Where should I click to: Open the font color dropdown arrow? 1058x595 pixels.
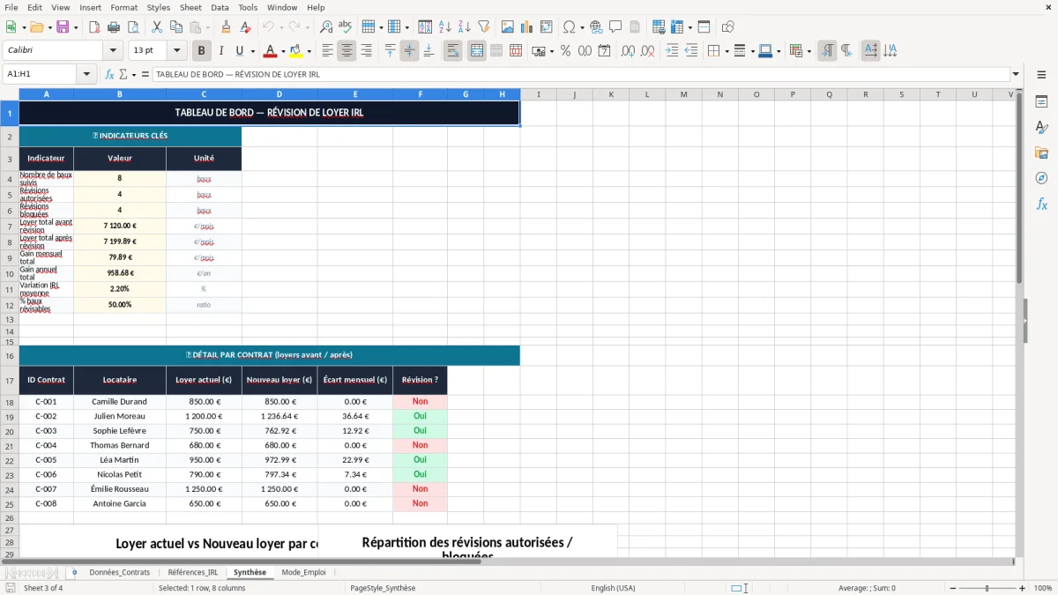(282, 51)
